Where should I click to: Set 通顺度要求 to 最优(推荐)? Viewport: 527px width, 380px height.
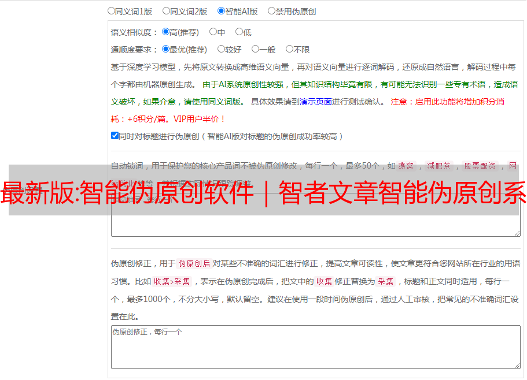pyautogui.click(x=165, y=49)
